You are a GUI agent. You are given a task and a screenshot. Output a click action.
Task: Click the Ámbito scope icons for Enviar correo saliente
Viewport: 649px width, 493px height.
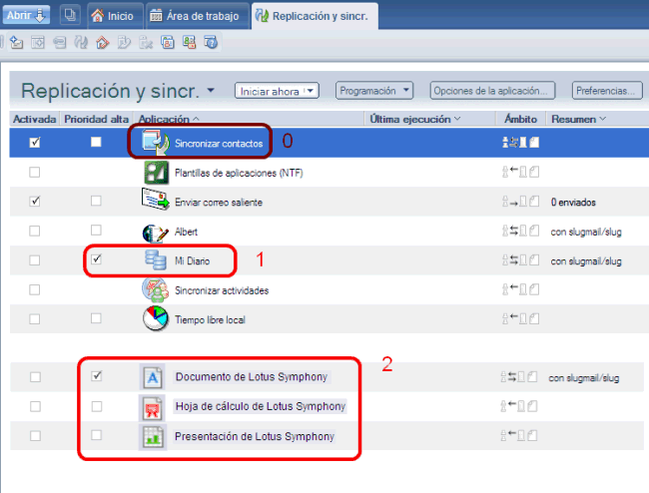coord(520,202)
